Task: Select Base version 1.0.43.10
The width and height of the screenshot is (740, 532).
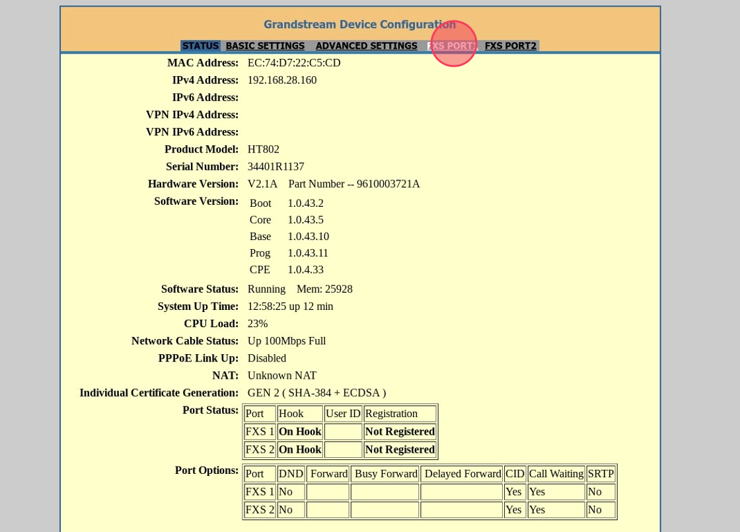Action: pos(309,237)
